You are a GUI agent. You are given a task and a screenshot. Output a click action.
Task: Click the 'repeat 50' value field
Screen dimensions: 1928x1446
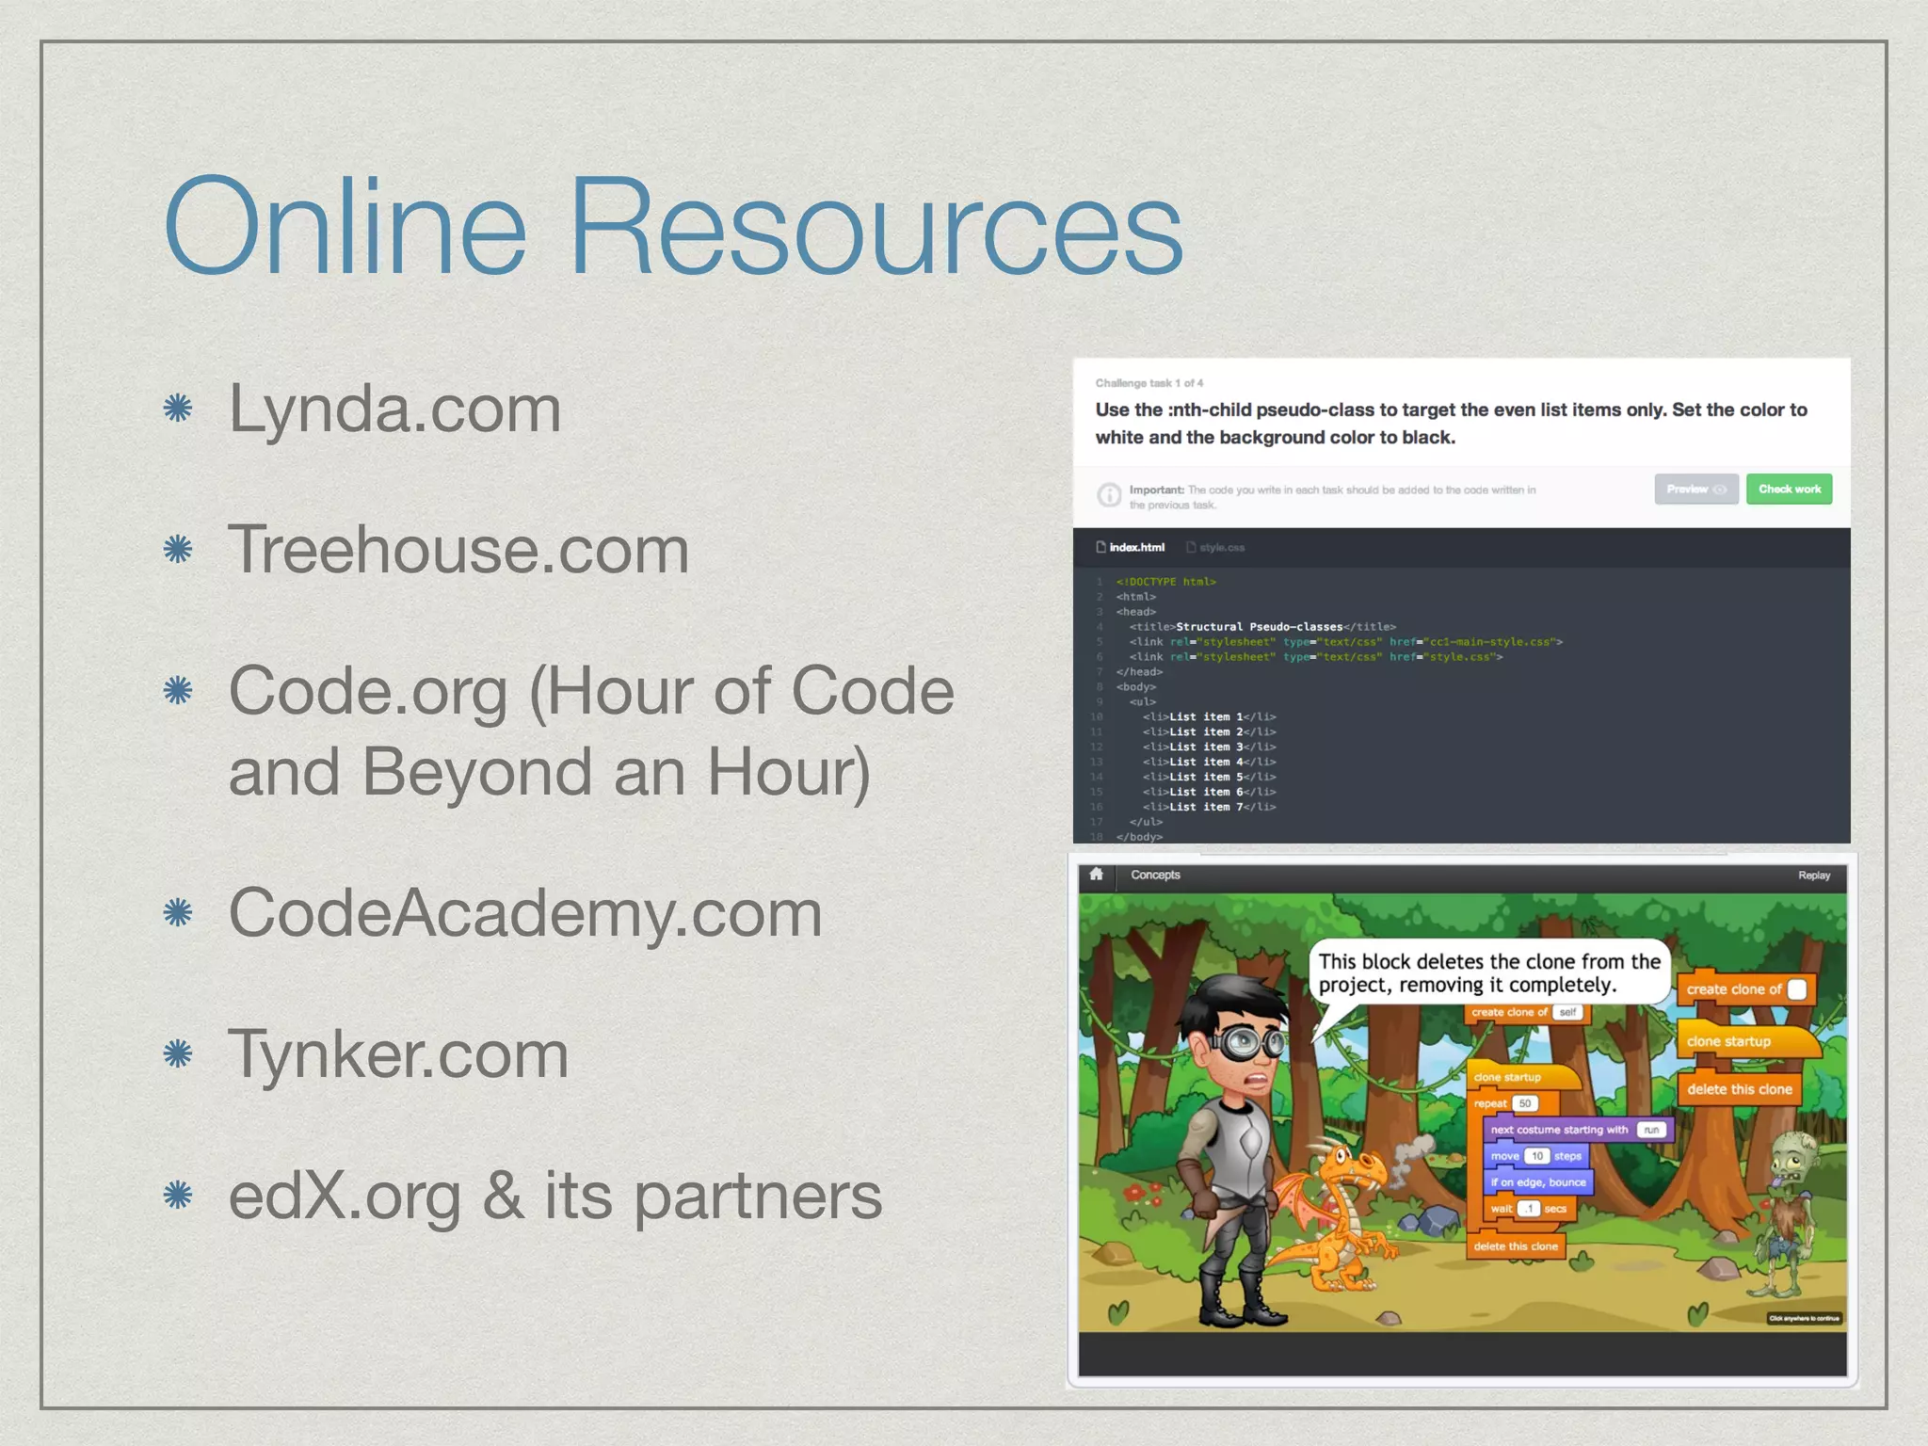click(x=1525, y=1103)
